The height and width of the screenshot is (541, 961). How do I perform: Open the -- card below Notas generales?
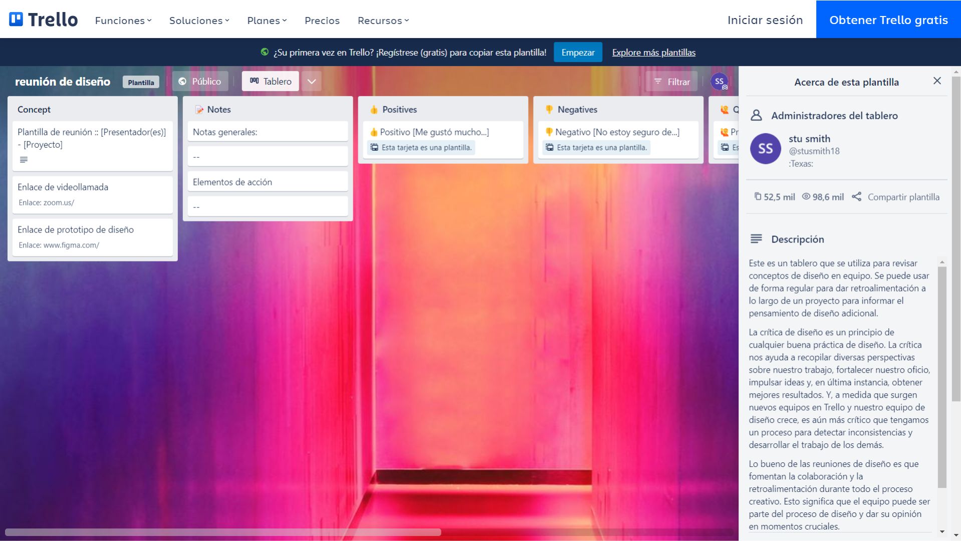pos(268,157)
